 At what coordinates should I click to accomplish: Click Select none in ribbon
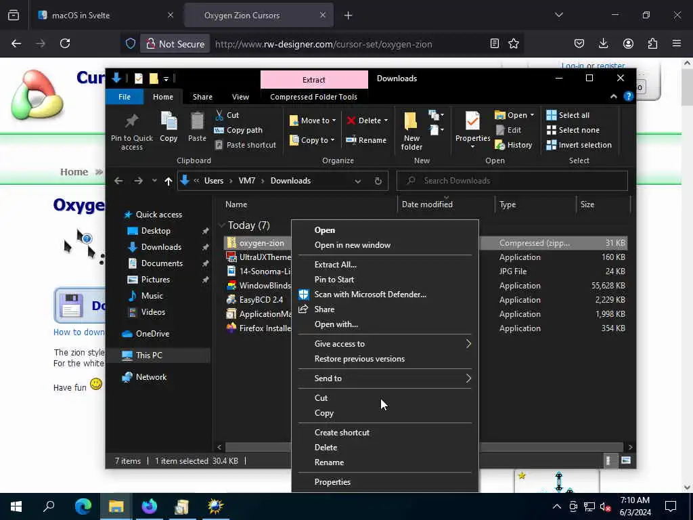click(573, 130)
